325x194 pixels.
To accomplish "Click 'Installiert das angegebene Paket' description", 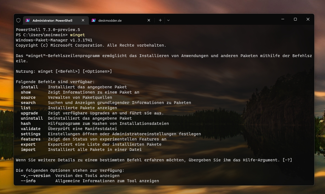I will pyautogui.click(x=87, y=87).
